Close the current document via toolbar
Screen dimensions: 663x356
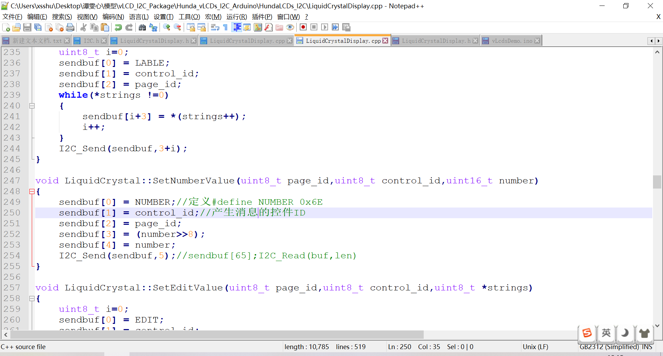(x=49, y=27)
